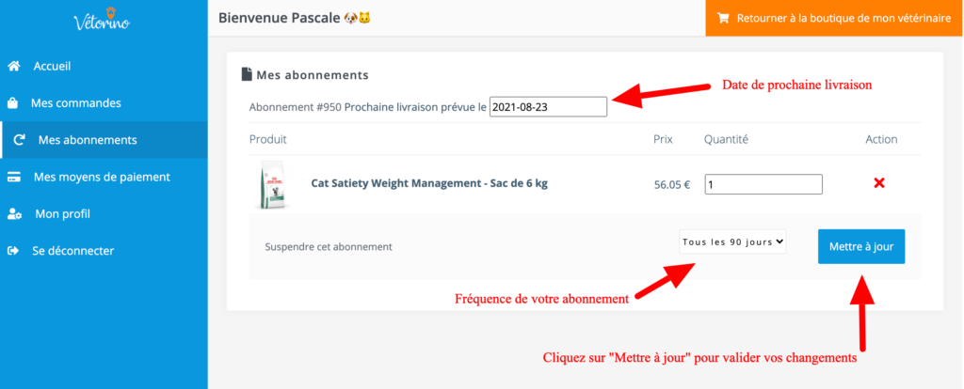Click the Quantité input field
This screenshot has height=389, width=964.
(763, 184)
